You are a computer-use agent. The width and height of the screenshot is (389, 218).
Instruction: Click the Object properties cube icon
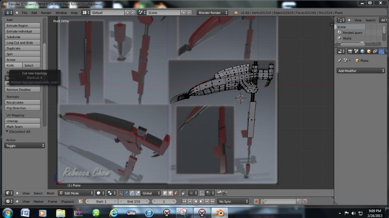point(369,51)
